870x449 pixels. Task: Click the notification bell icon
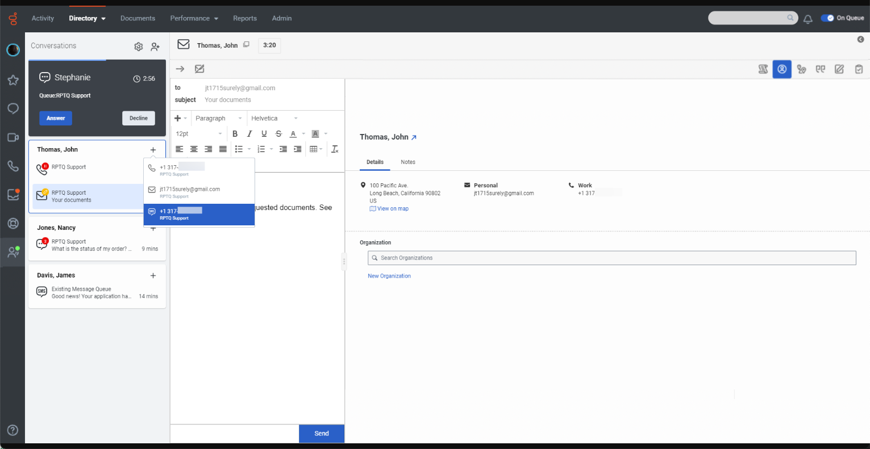(x=807, y=18)
